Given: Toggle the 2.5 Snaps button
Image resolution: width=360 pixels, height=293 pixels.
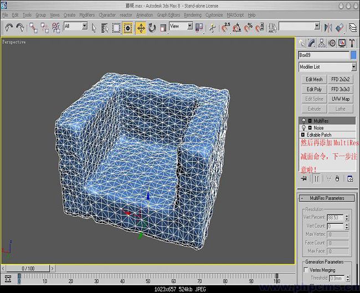Looking at the screenshot, I should click(x=225, y=28).
